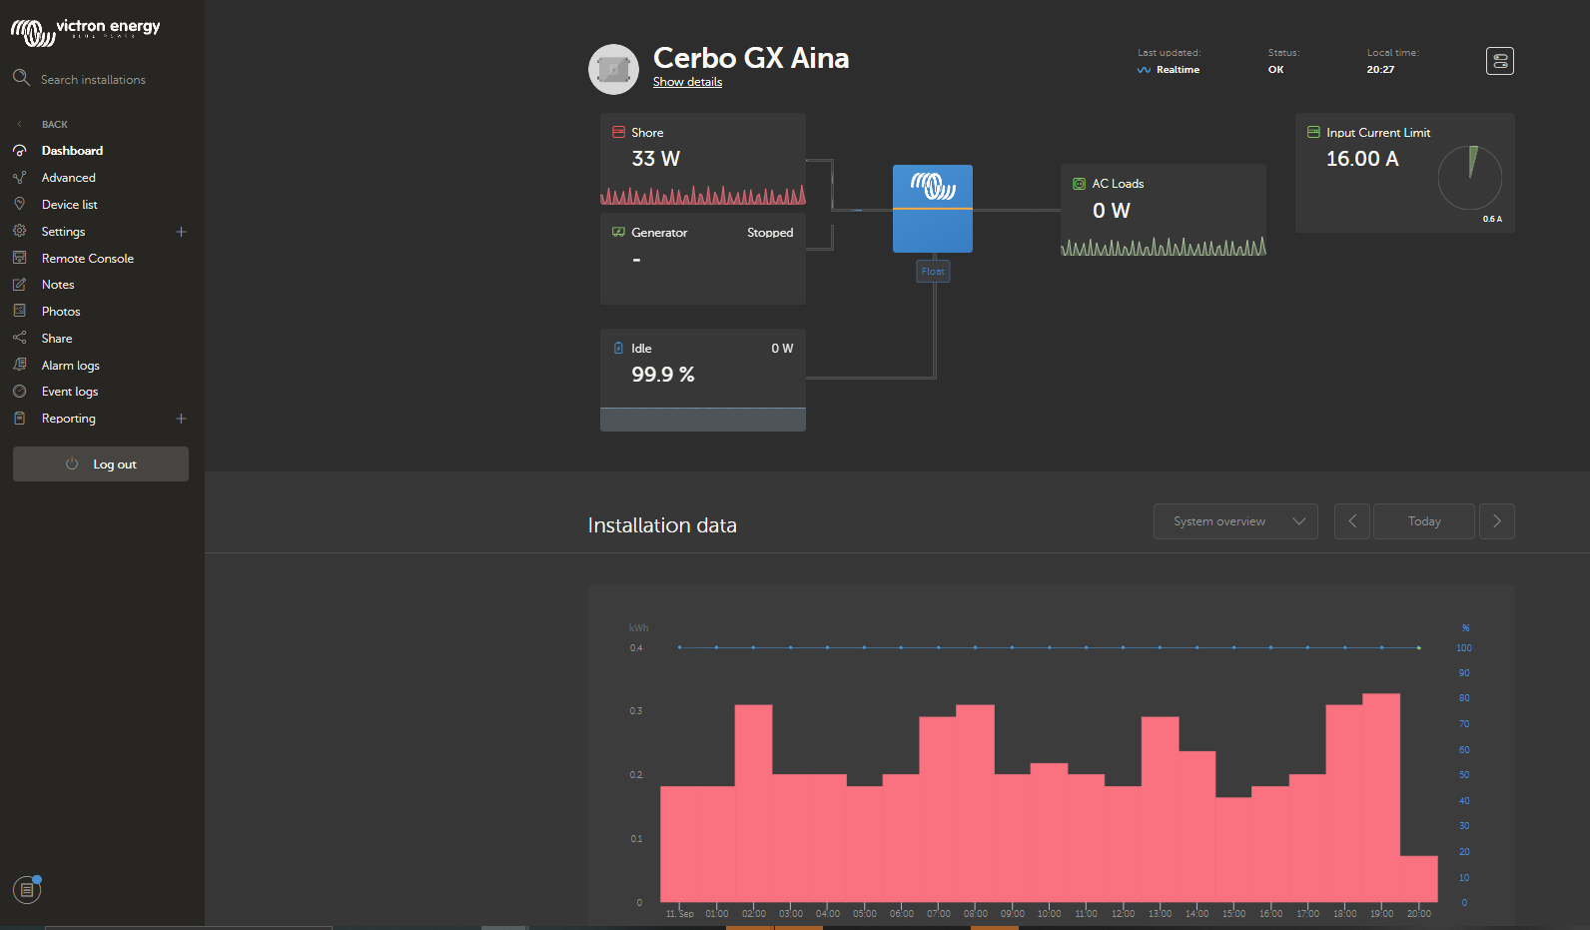Click the Share icon in sidebar
The height and width of the screenshot is (930, 1590).
click(x=19, y=338)
